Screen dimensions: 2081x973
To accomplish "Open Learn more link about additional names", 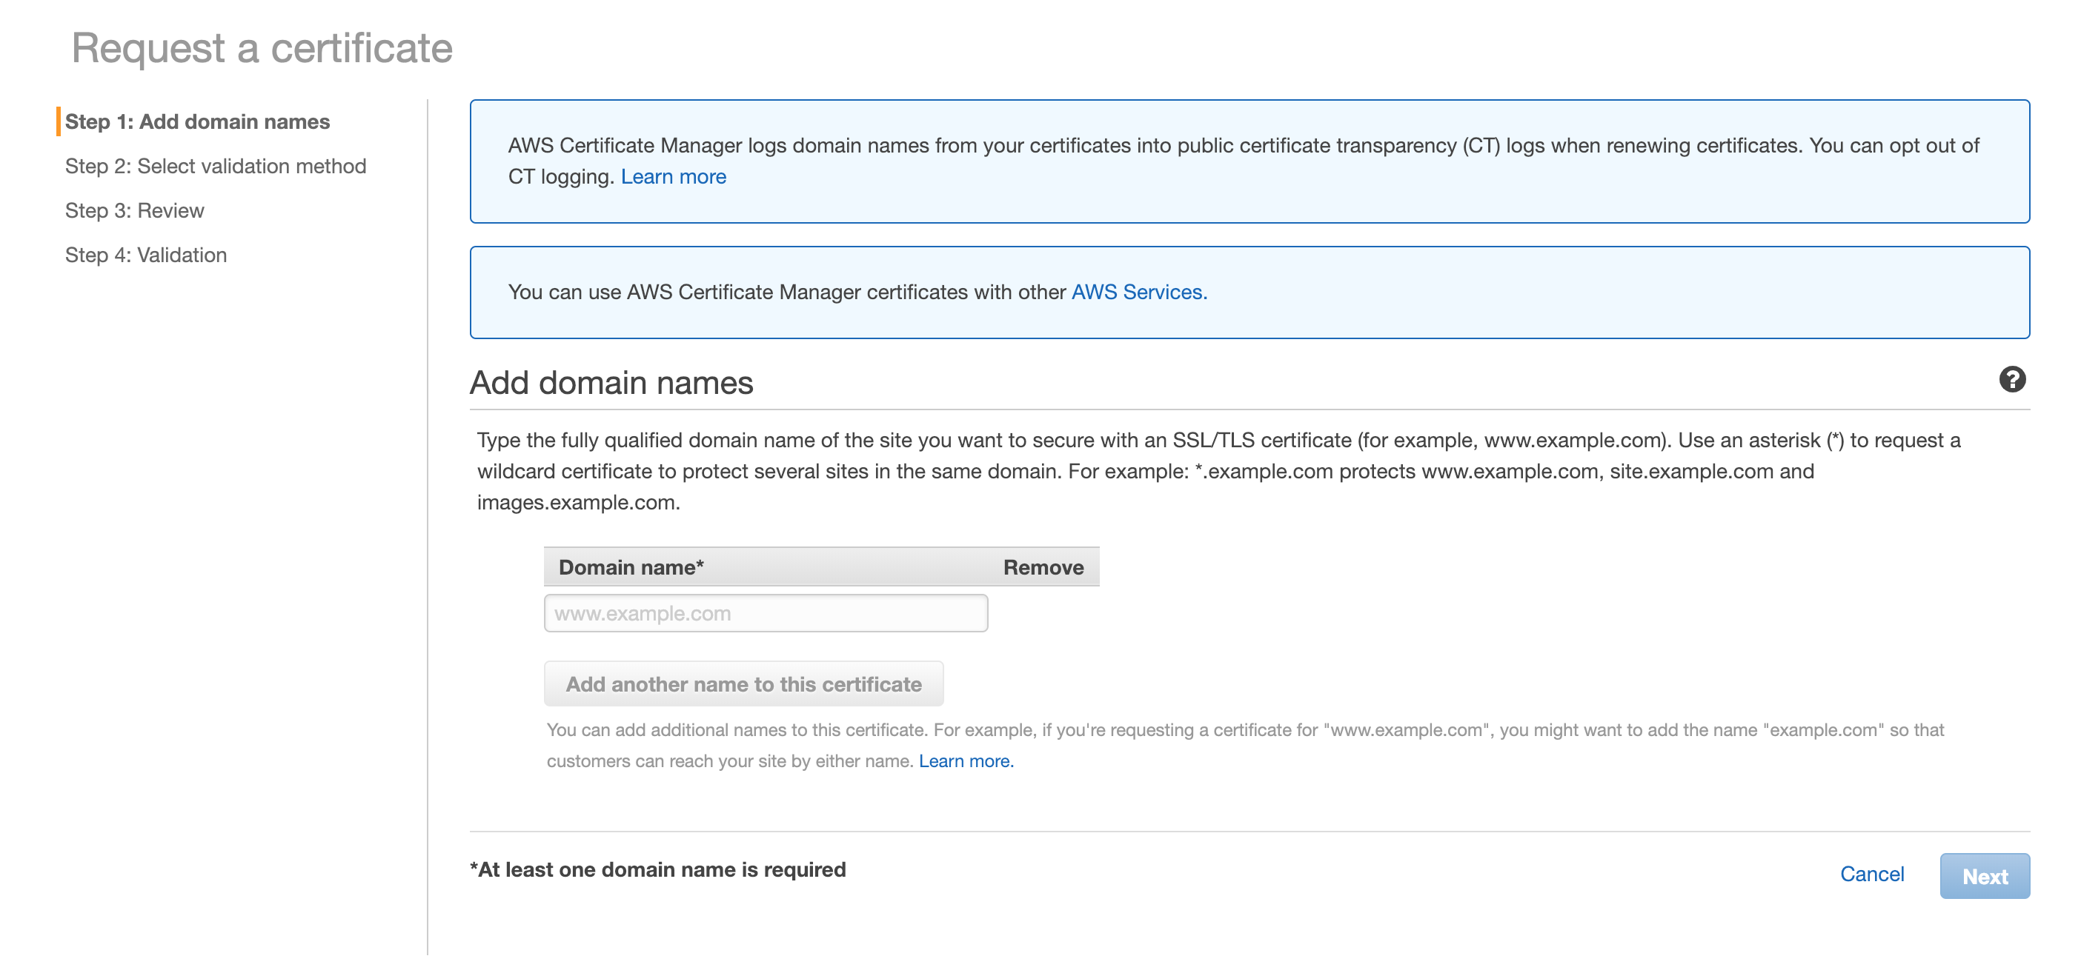I will (966, 761).
